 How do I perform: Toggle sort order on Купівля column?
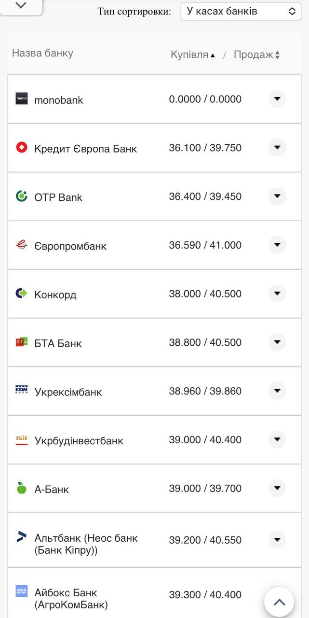click(x=192, y=55)
